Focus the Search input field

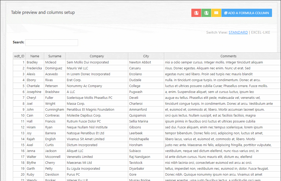click(x=52, y=42)
